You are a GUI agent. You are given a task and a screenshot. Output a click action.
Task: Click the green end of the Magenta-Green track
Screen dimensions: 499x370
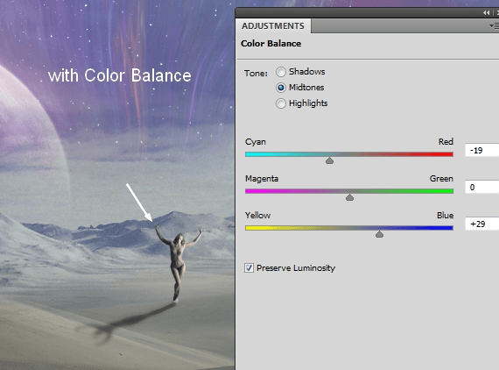(448, 191)
